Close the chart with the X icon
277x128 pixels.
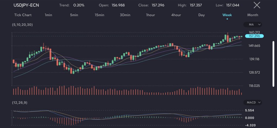tap(257, 5)
